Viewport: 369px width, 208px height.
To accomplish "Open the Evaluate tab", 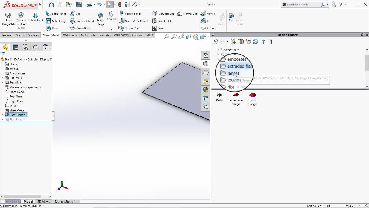I will click(104, 35).
